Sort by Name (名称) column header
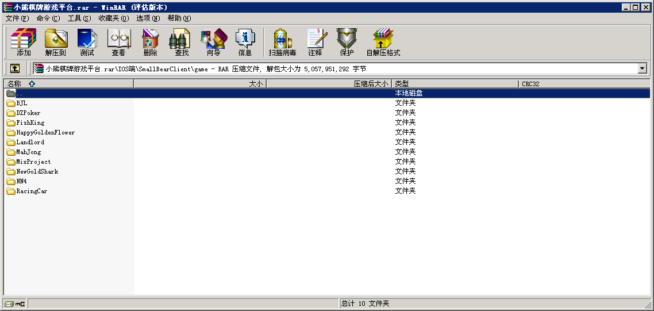 click(68, 84)
